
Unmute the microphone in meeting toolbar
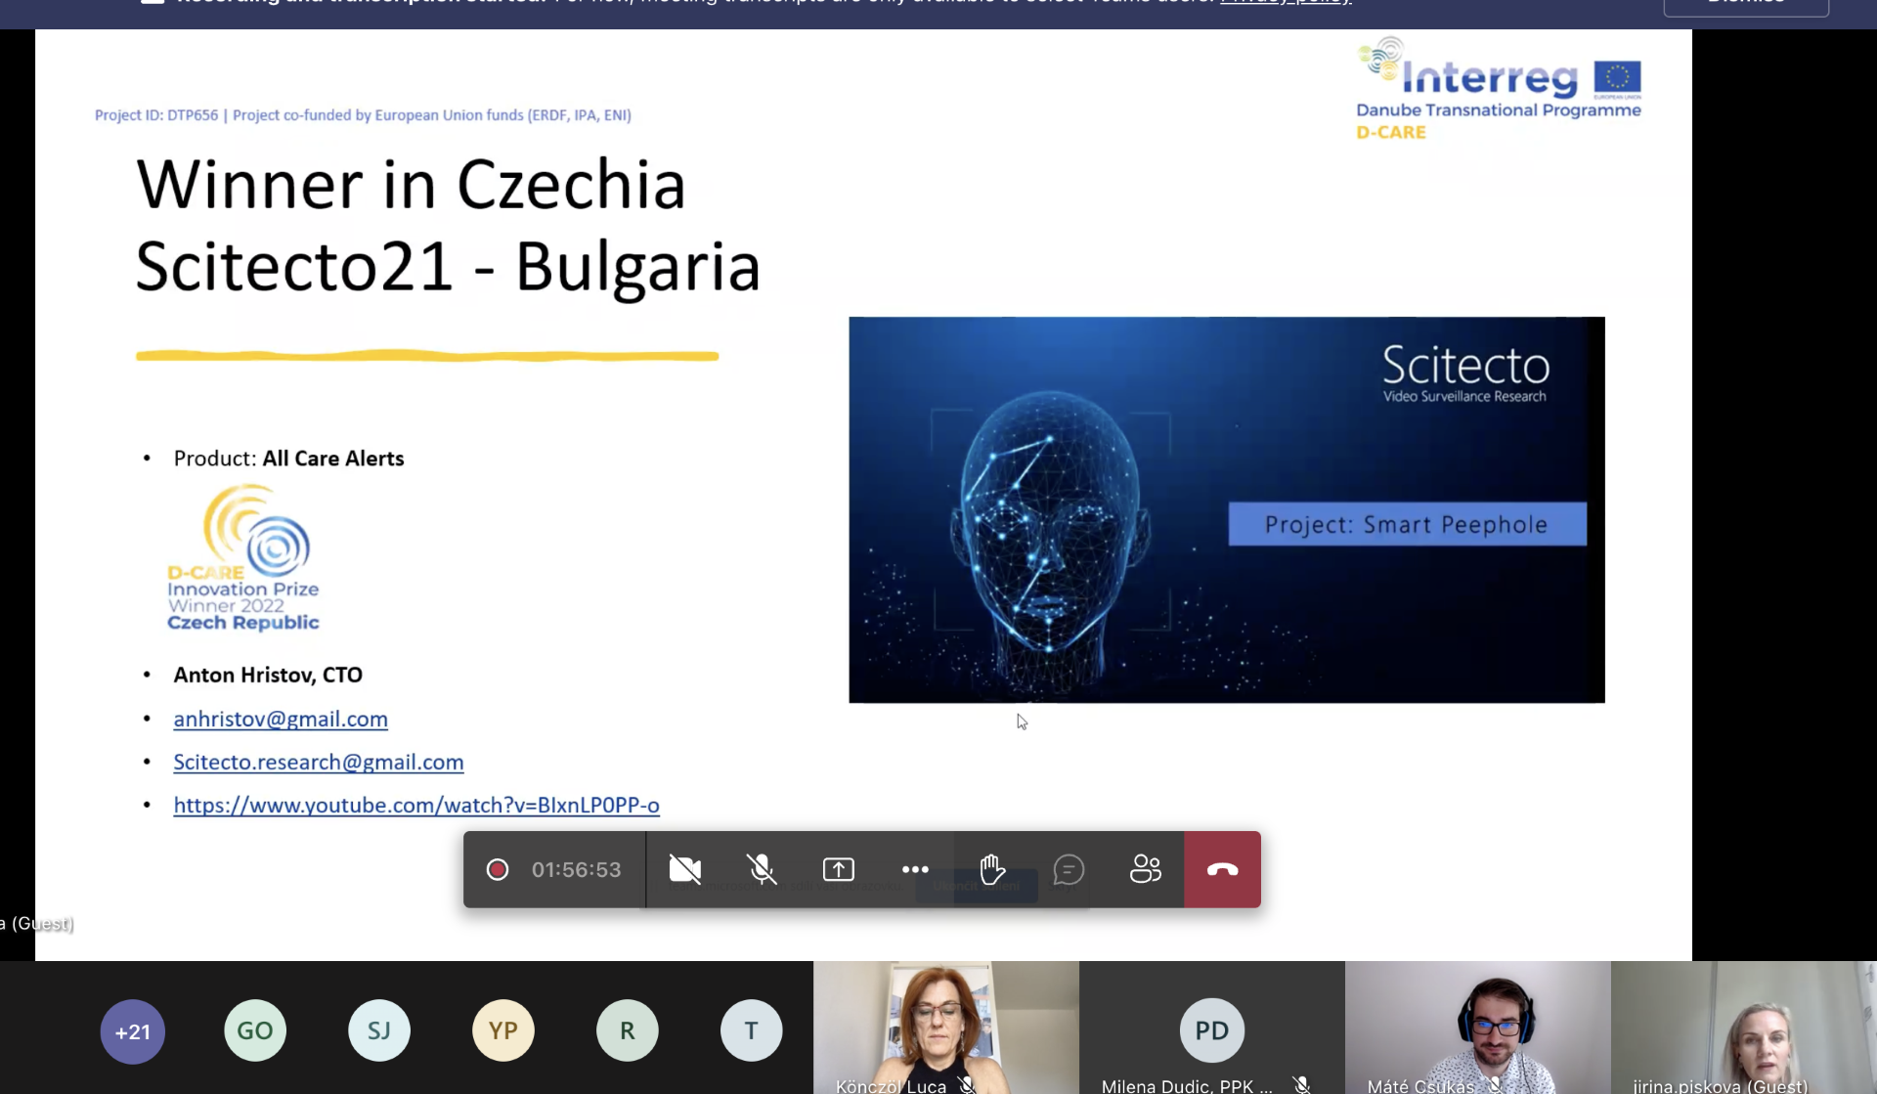pos(762,869)
